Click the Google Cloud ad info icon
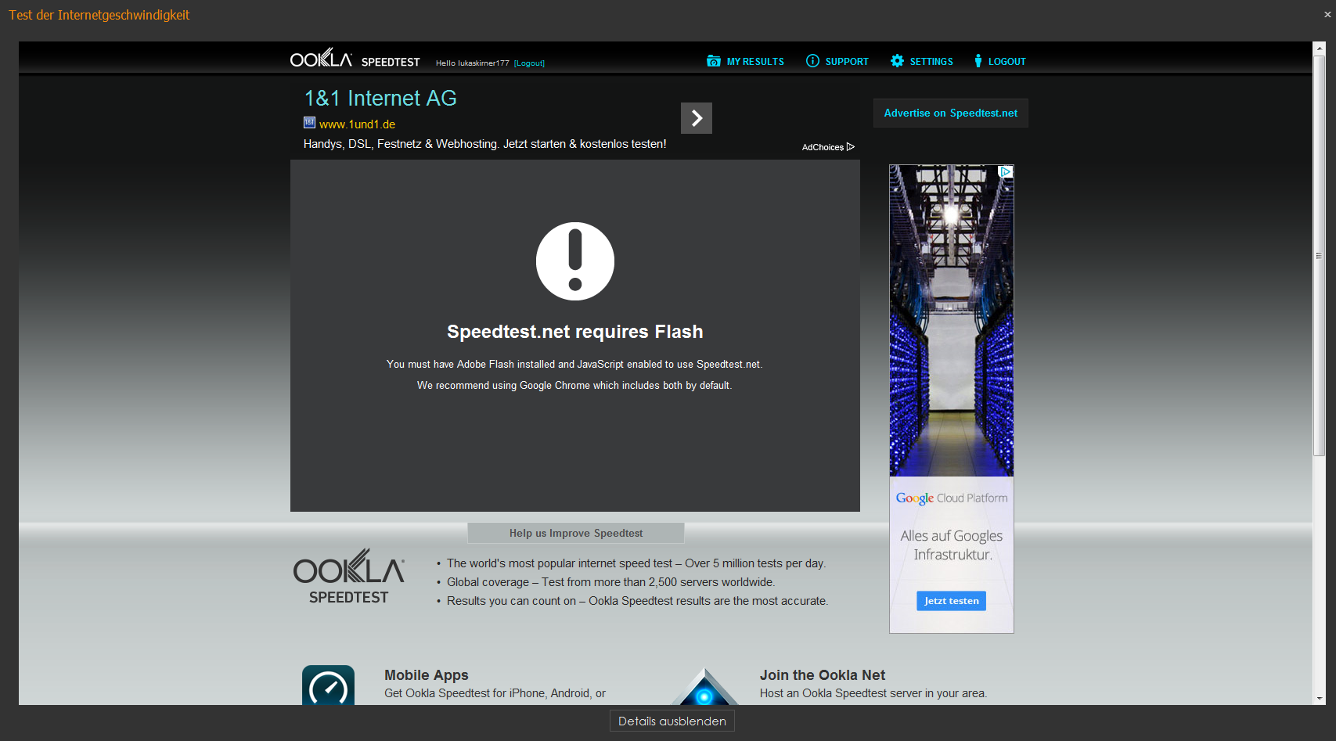This screenshot has height=741, width=1336. point(1007,171)
